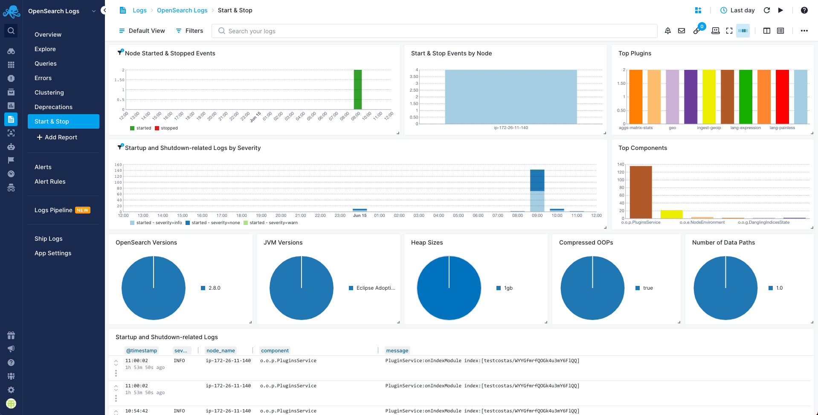
Task: Click the Sematext octopus logo
Action: click(11, 12)
